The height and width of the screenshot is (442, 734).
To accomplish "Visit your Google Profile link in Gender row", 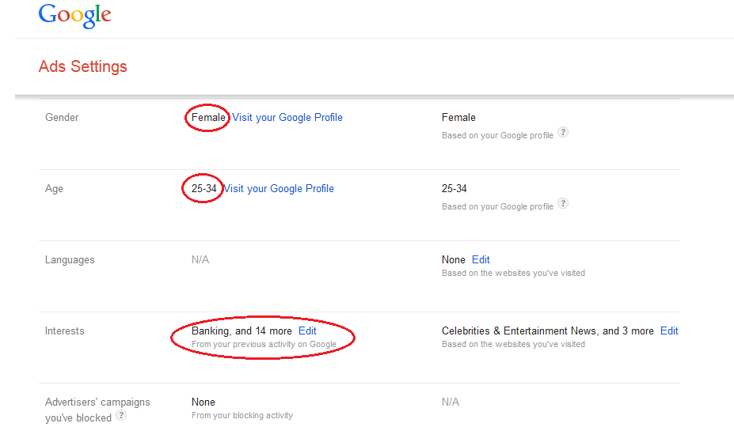I will tap(287, 118).
